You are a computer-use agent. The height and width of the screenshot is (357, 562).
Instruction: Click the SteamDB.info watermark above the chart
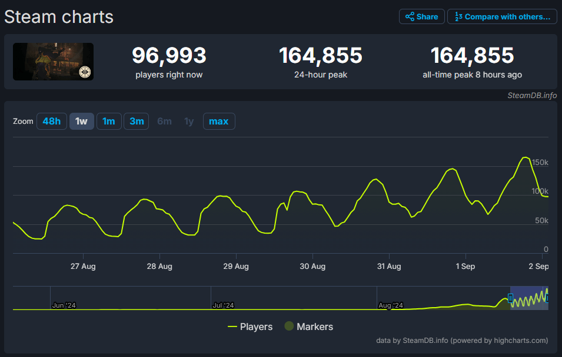pyautogui.click(x=532, y=96)
